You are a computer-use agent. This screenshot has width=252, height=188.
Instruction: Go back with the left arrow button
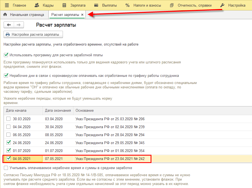pos(9,25)
